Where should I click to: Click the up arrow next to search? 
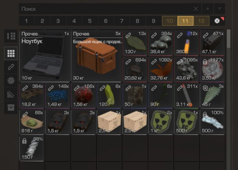tap(207, 9)
